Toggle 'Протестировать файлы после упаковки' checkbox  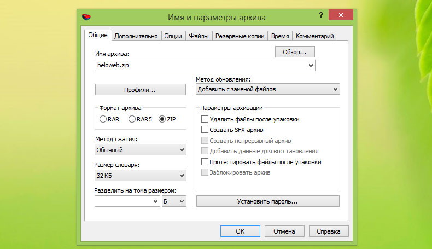point(205,162)
